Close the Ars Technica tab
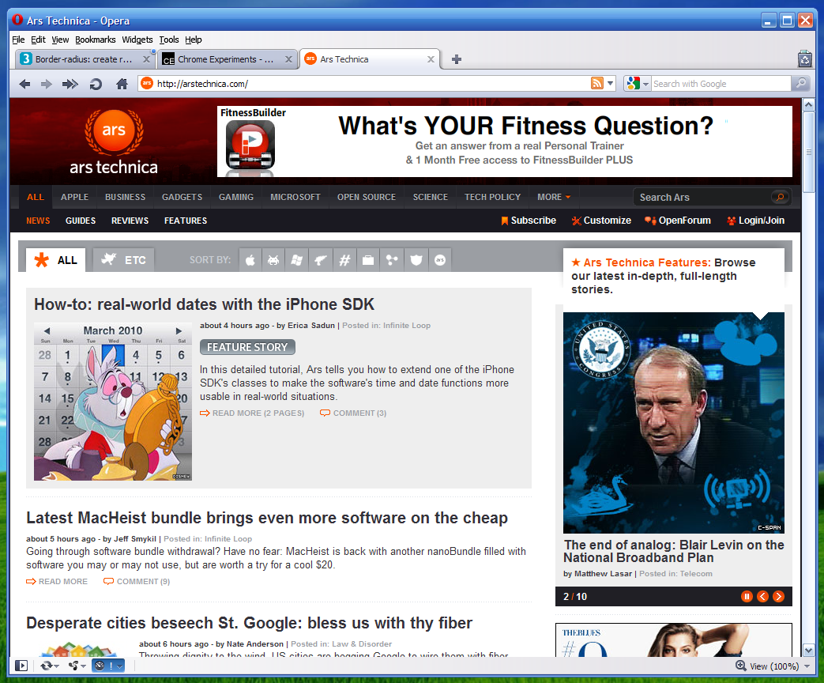Image resolution: width=824 pixels, height=683 pixels. click(431, 59)
